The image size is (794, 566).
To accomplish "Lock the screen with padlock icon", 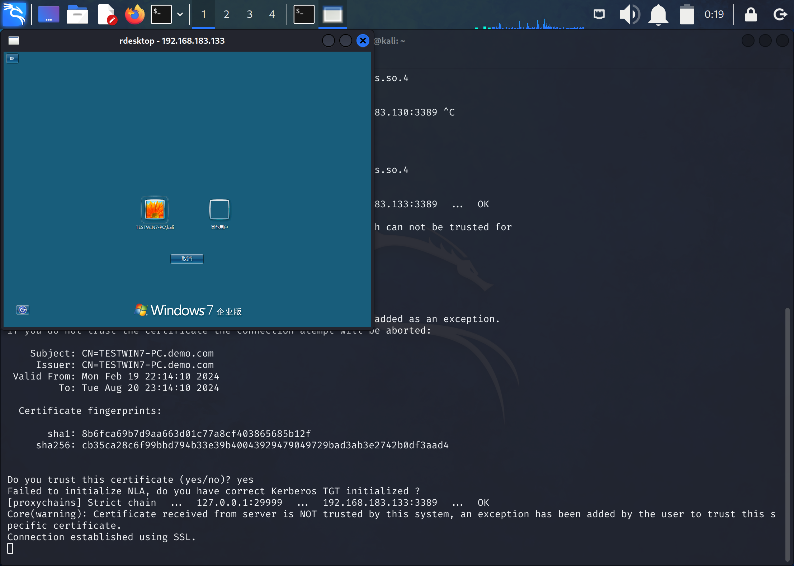I will pos(751,14).
